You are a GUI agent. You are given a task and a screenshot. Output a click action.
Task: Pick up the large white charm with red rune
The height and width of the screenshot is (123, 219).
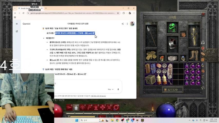pos(170,71)
